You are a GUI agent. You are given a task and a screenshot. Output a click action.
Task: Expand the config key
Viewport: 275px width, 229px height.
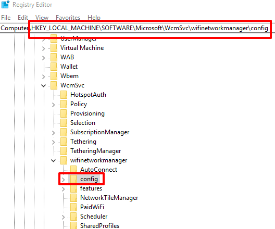coord(64,180)
